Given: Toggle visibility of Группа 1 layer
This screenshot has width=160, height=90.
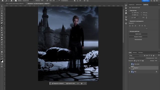Looking at the screenshot, I should tap(129, 68).
